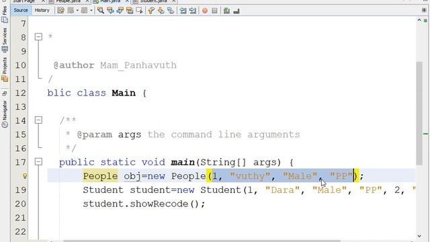Click Find Previous Occurrence icon
The width and height of the screenshot is (430, 242).
110,11
